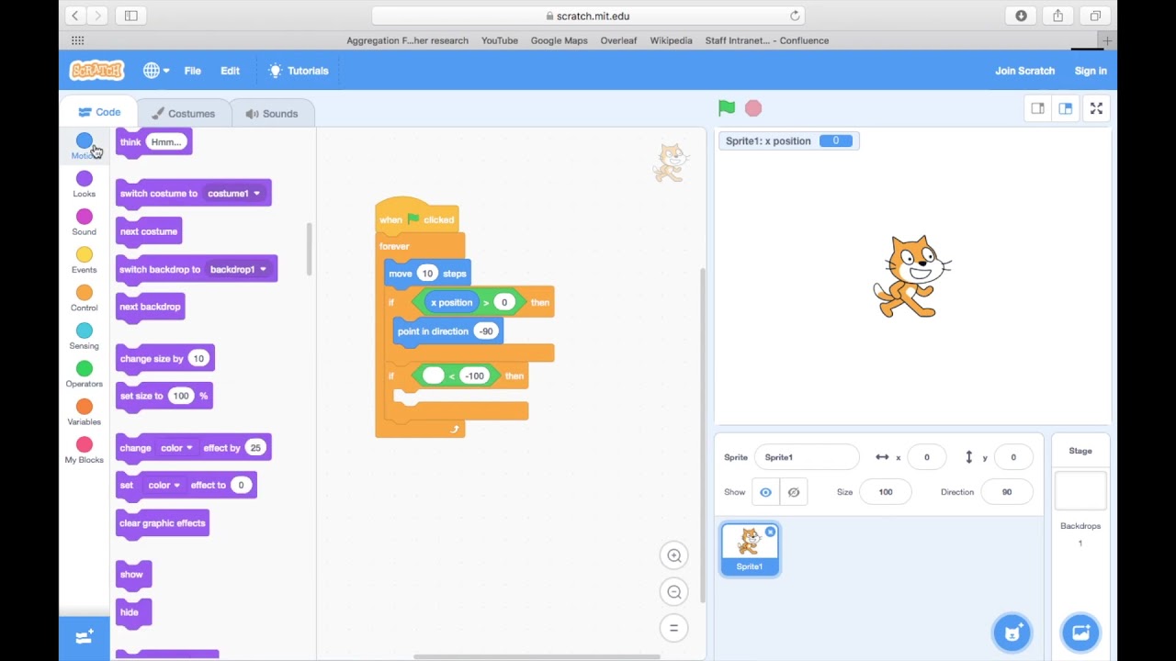Open the backdrop1 dropdown in switch backdrop block
Screen dimensions: 1176x661
(238, 269)
